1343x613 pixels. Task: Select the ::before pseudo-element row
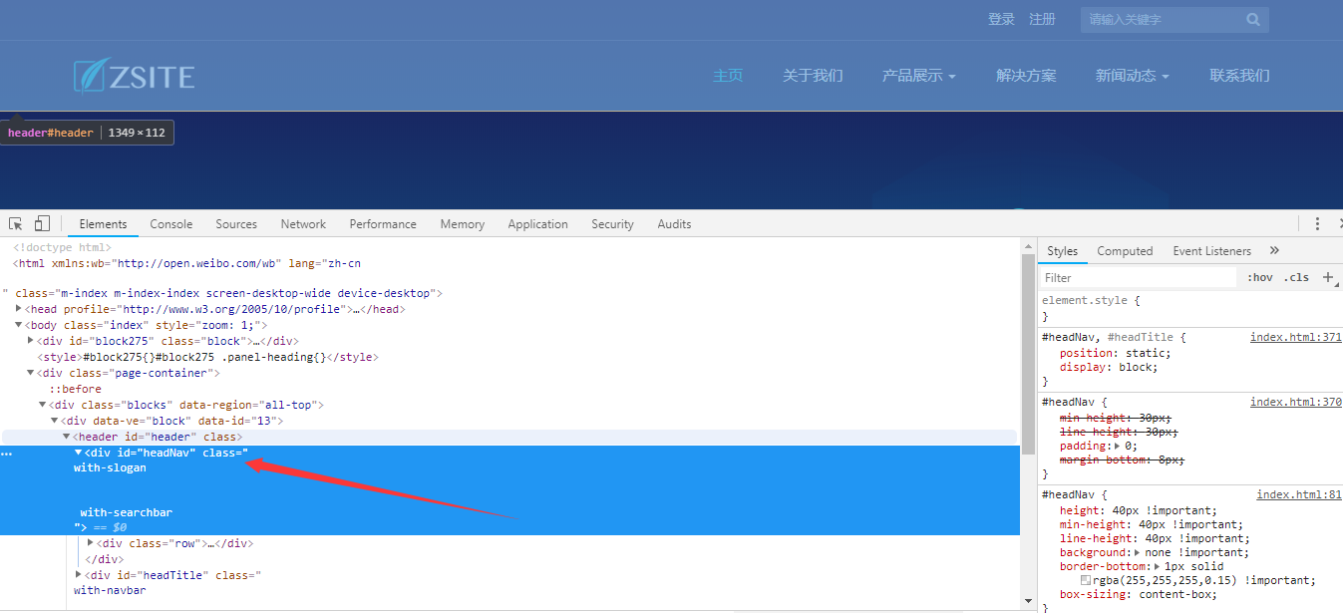76,389
